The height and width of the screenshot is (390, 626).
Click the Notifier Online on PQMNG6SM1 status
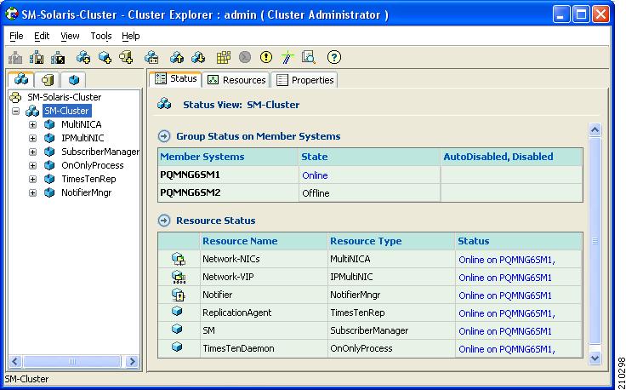(x=505, y=295)
